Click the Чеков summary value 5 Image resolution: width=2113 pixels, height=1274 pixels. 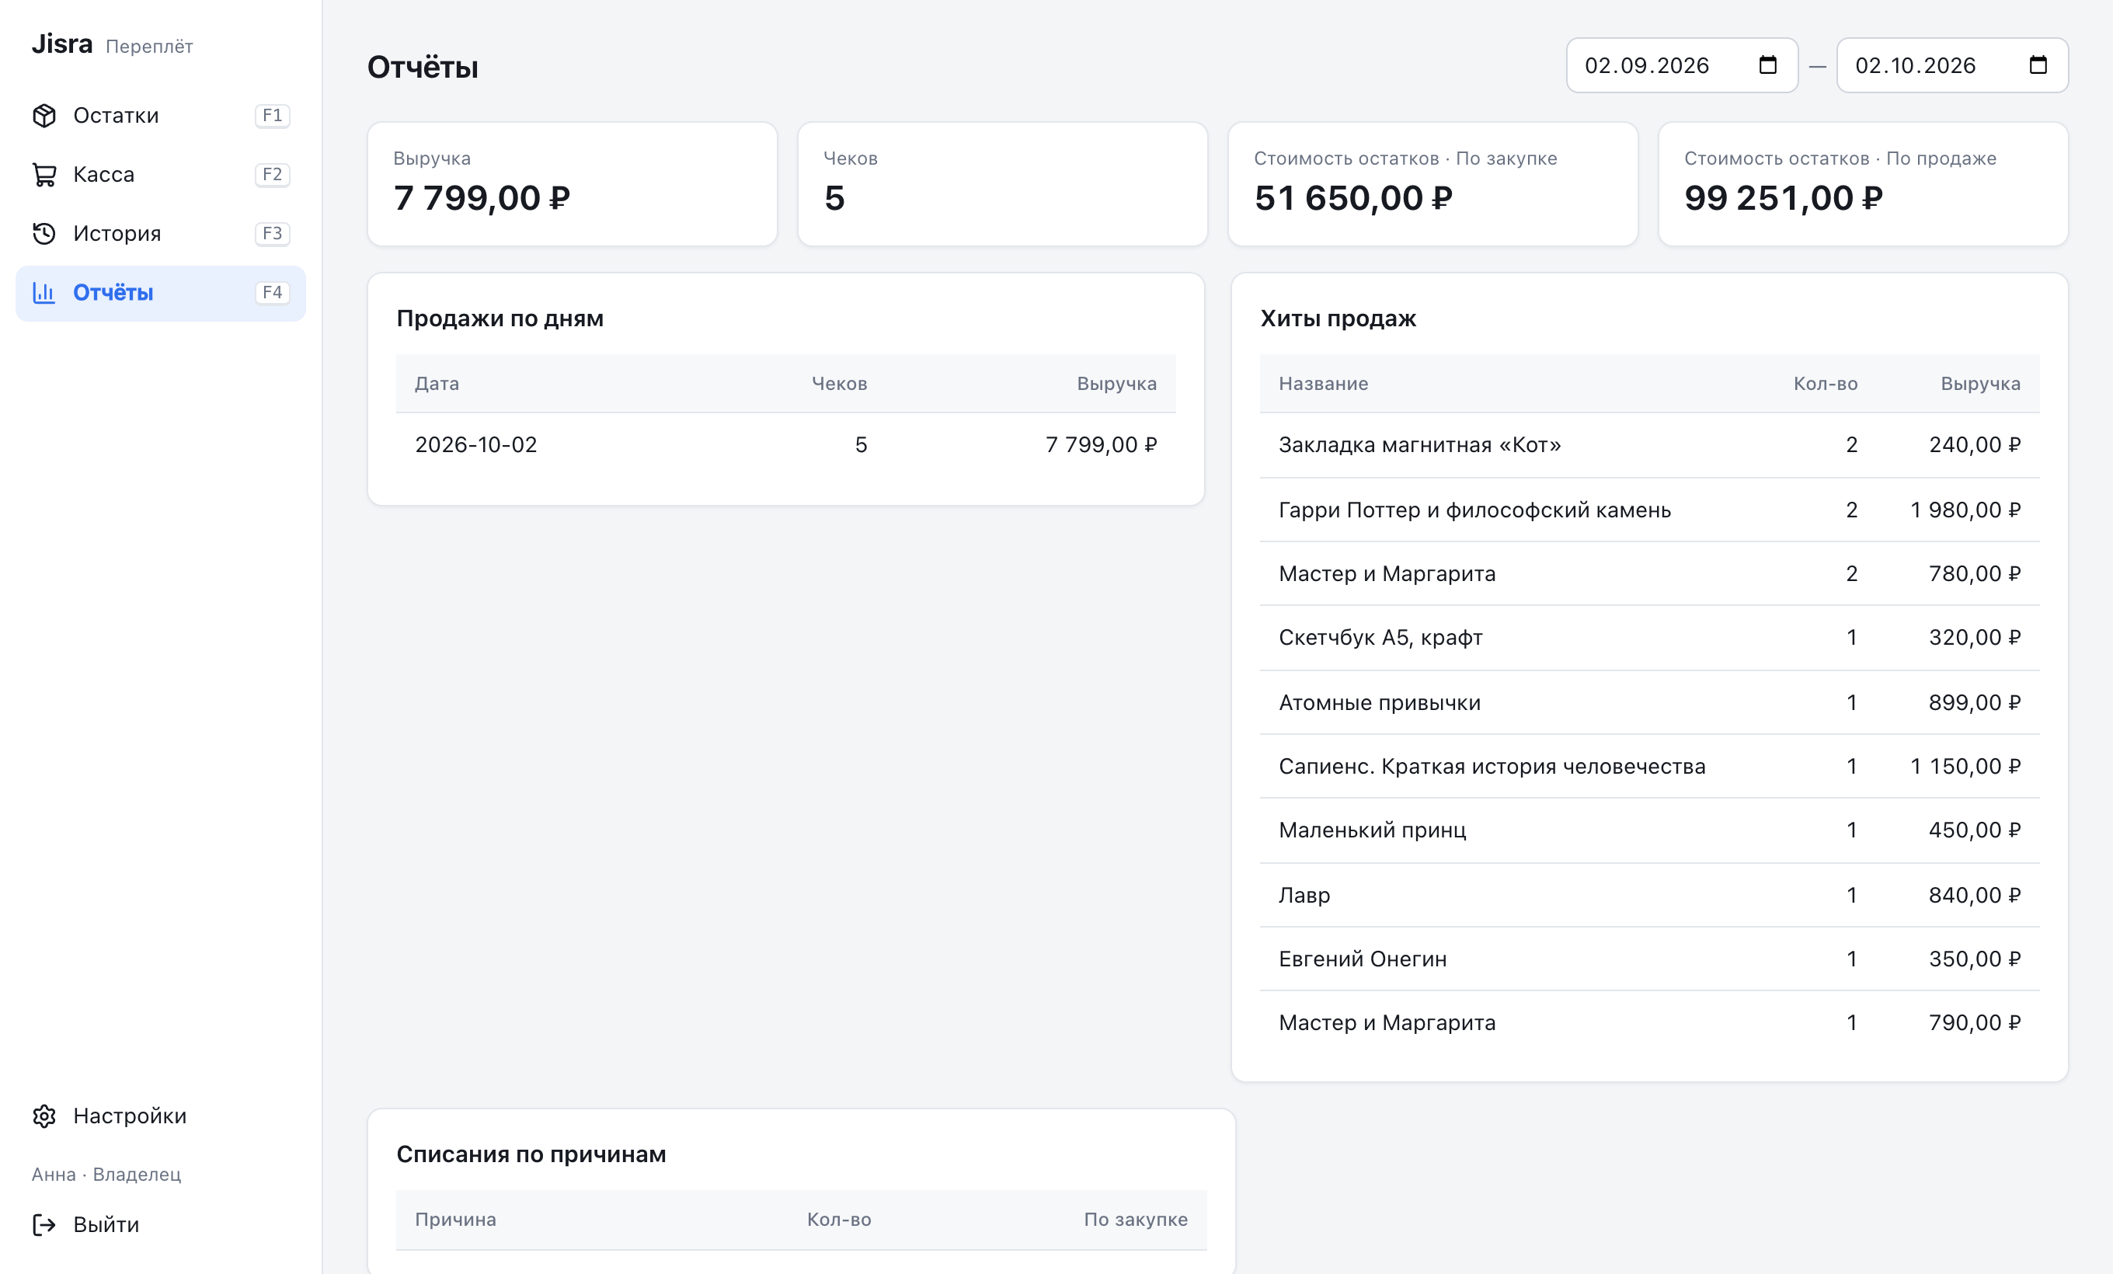point(834,198)
